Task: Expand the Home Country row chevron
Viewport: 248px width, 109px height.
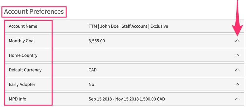Action: pos(237,55)
